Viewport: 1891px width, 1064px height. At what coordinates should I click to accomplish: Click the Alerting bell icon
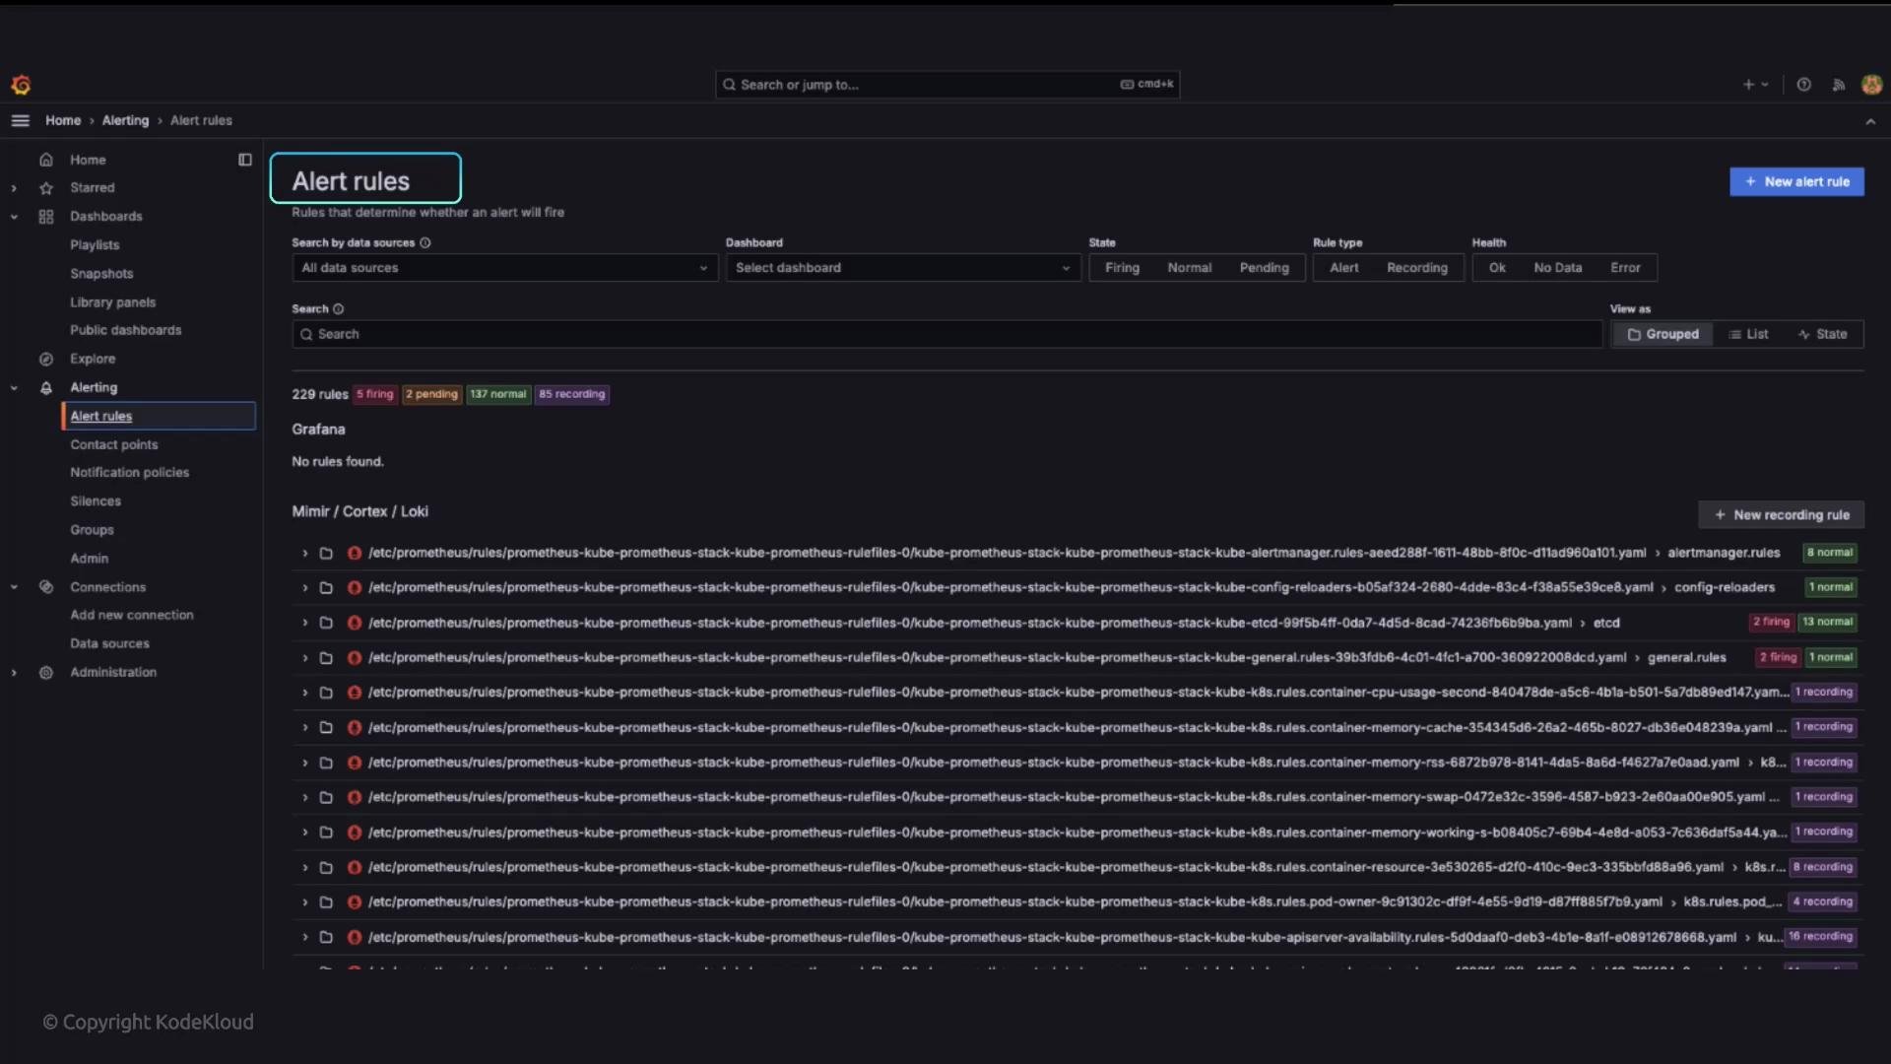pyautogui.click(x=45, y=388)
